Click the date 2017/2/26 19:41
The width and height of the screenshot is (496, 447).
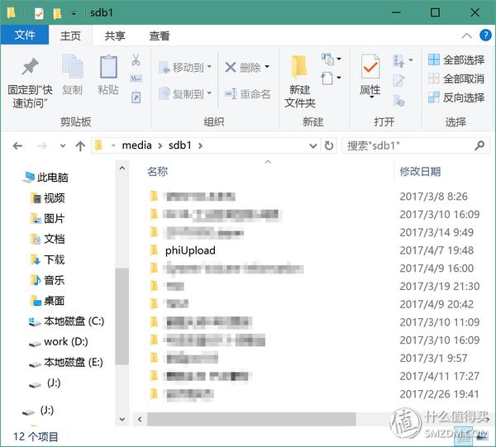[439, 394]
